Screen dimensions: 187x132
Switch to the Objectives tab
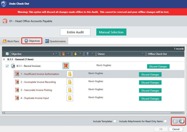(x=32, y=41)
